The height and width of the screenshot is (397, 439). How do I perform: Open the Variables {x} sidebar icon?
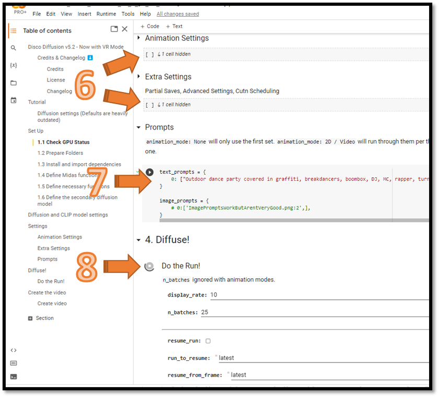[14, 65]
